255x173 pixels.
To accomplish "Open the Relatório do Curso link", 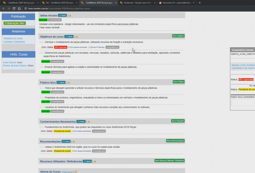I will 13,38.
